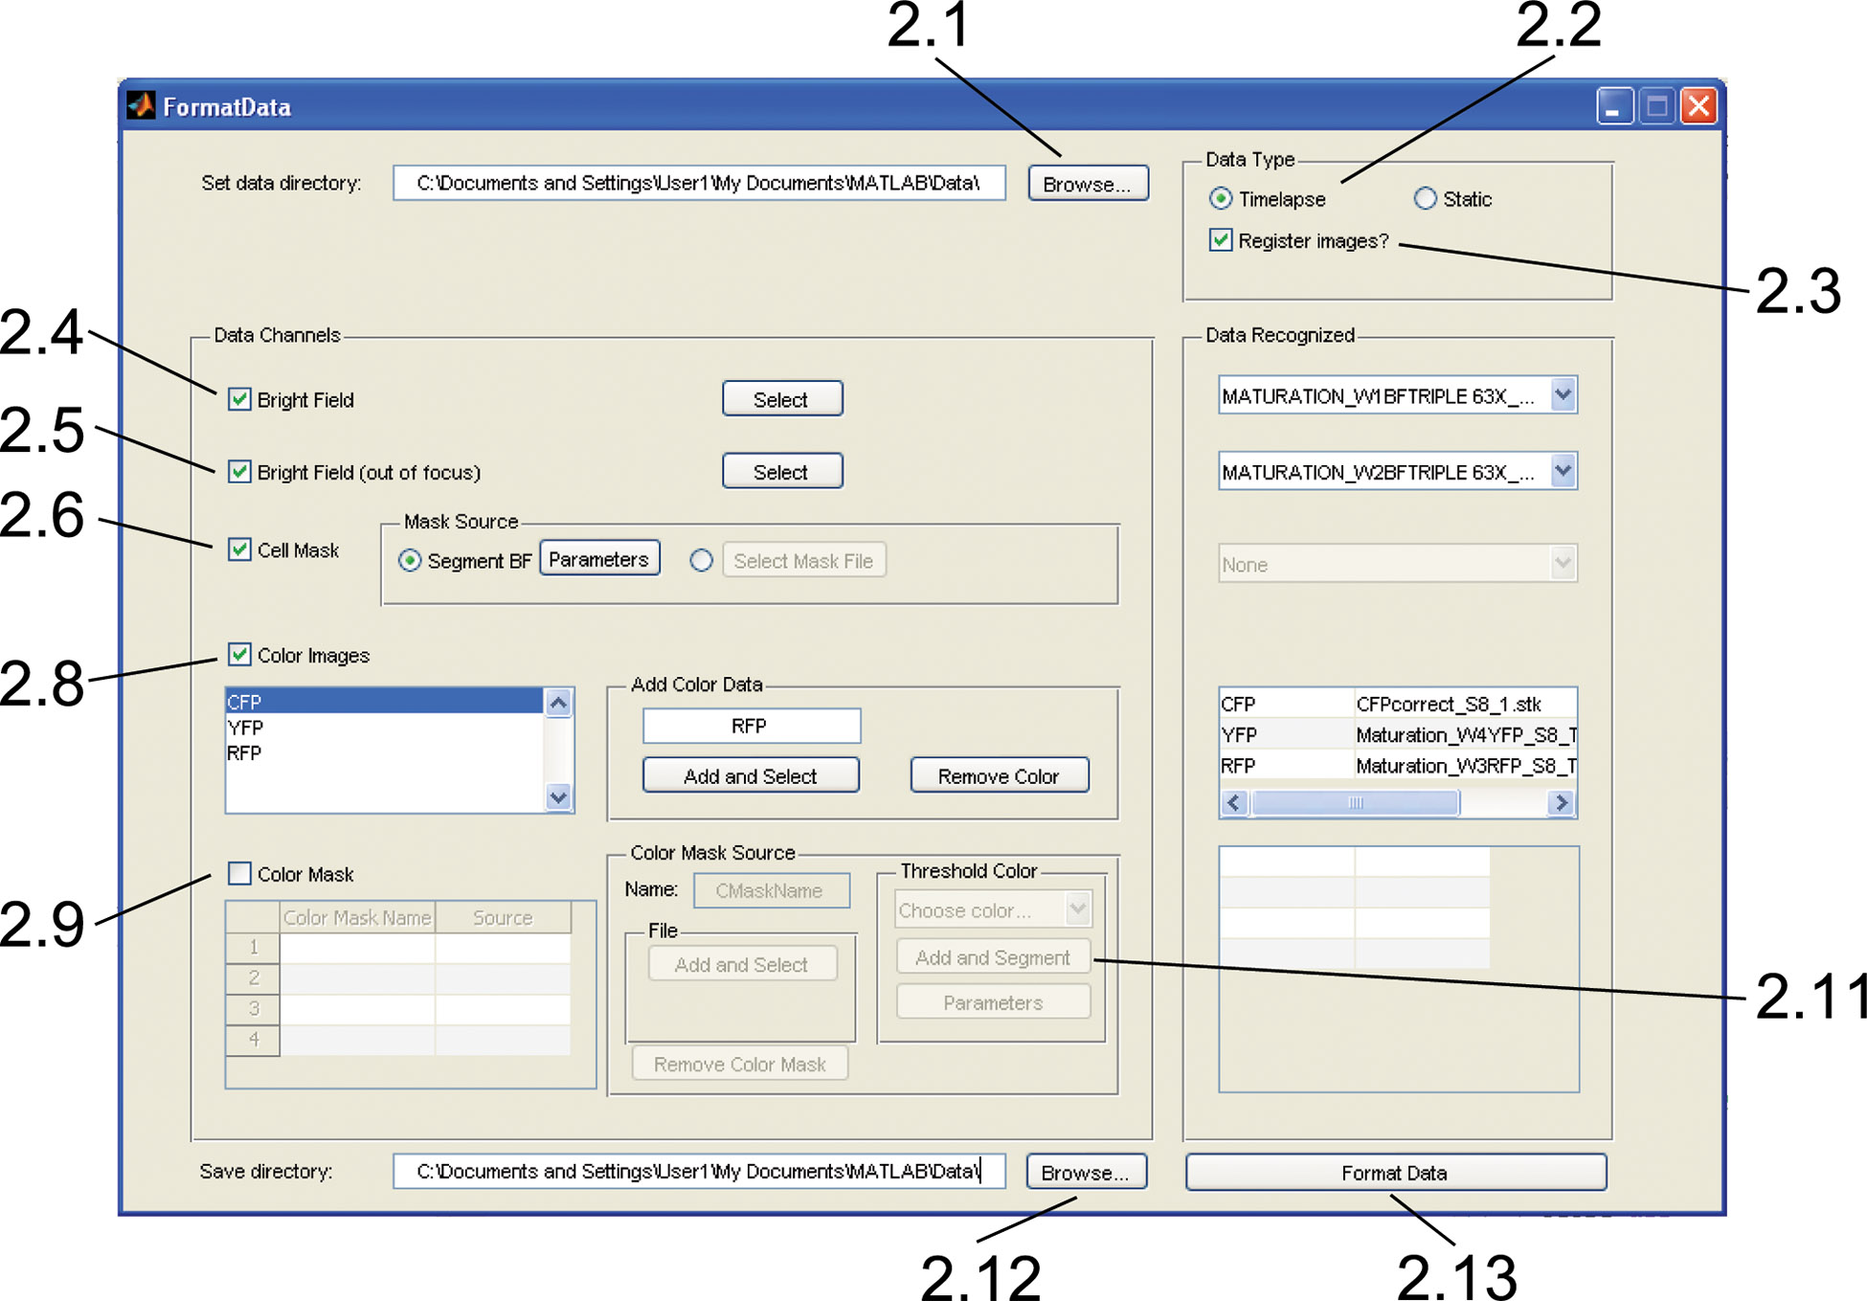This screenshot has width=1867, height=1301.
Task: Click right arrow of recognized data scrollbar
Action: point(1561,802)
